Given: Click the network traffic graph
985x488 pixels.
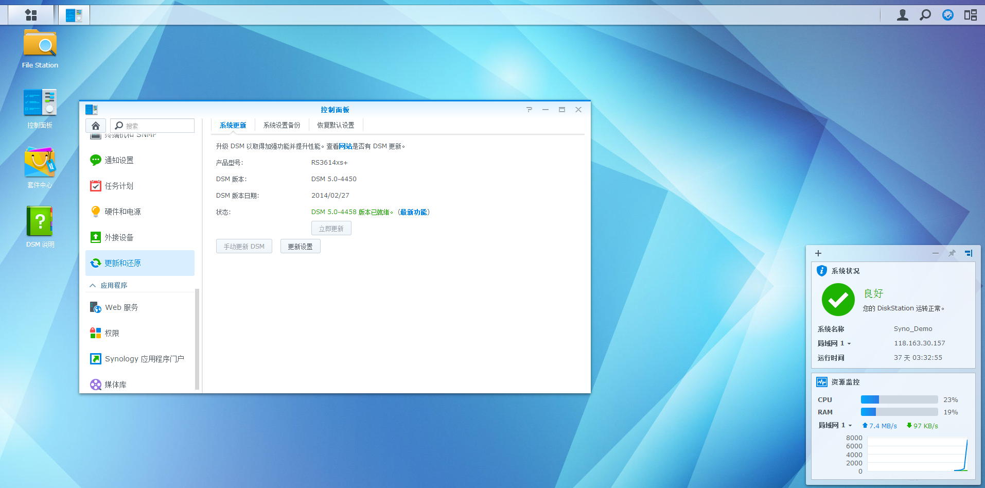Looking at the screenshot, I should tap(918, 454).
